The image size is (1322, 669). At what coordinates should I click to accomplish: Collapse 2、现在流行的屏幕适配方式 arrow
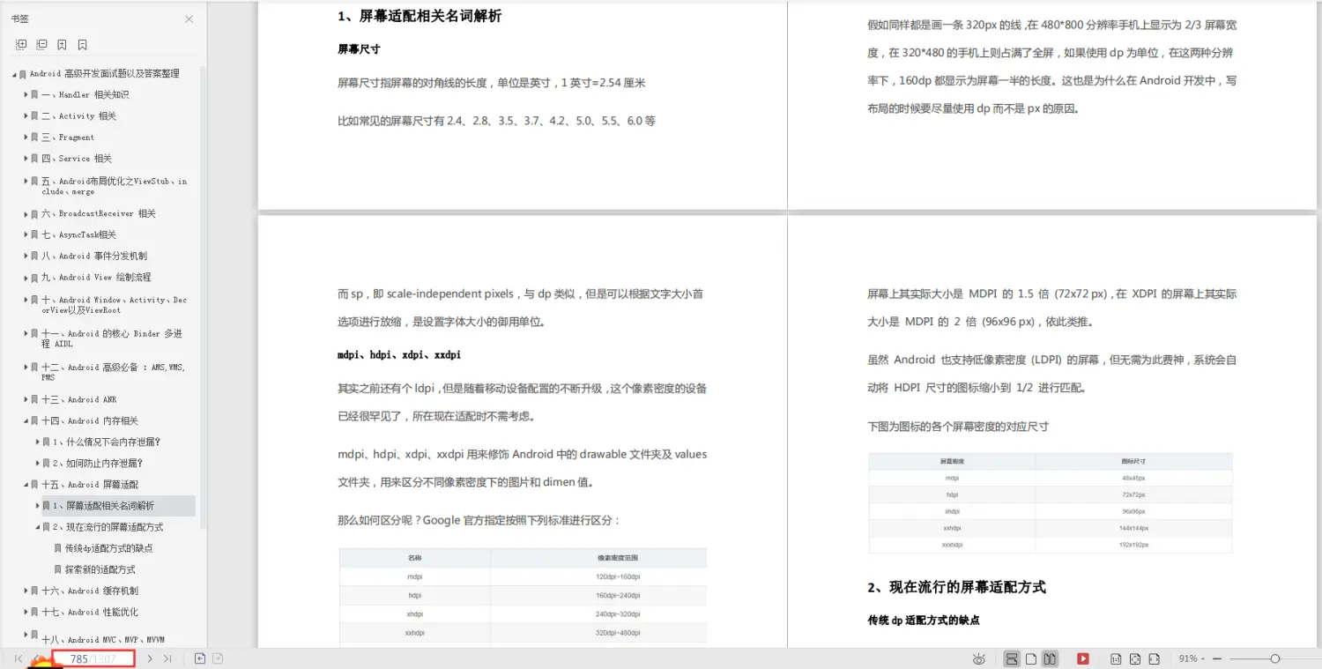click(38, 527)
